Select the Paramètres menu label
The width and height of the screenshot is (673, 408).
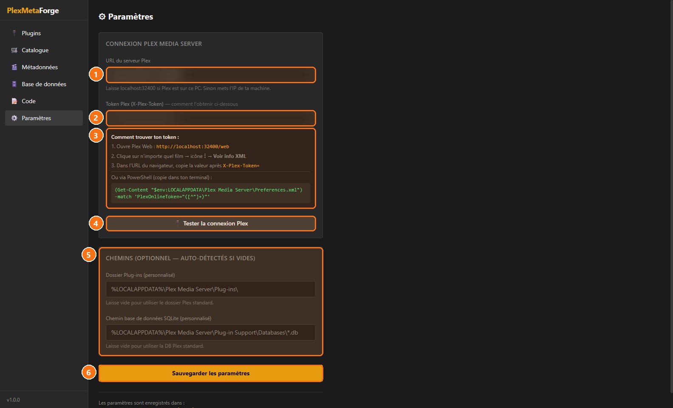(36, 118)
